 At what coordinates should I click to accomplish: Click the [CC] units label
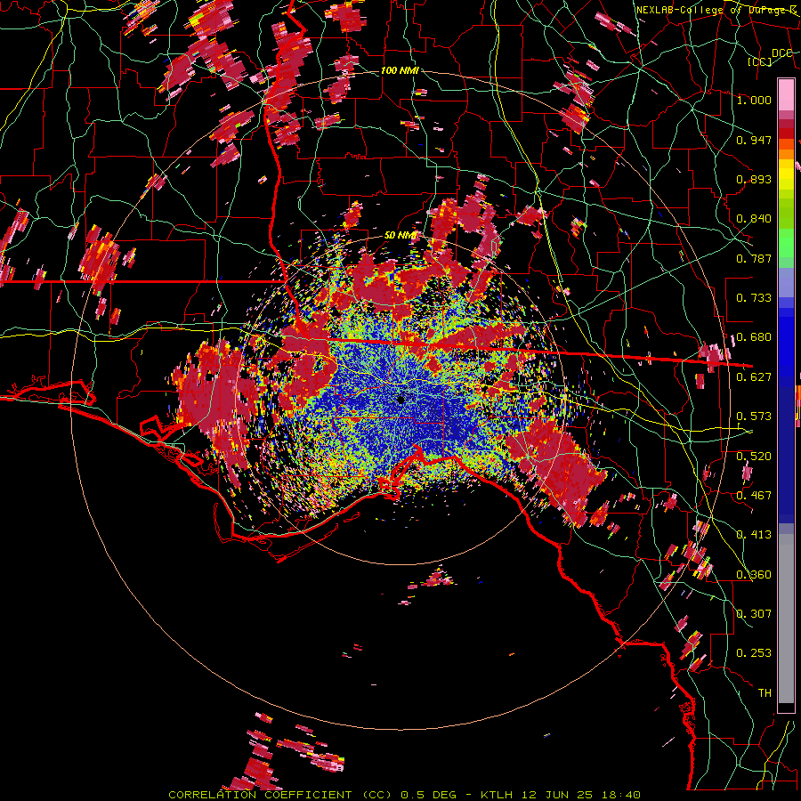760,61
